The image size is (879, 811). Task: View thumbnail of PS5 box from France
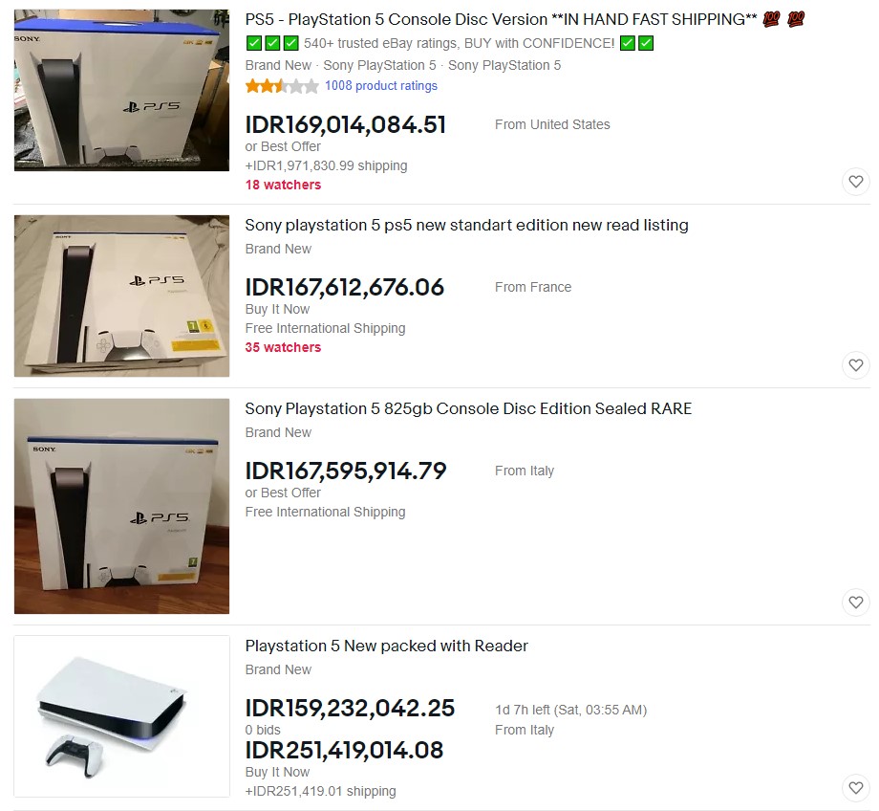tap(121, 296)
